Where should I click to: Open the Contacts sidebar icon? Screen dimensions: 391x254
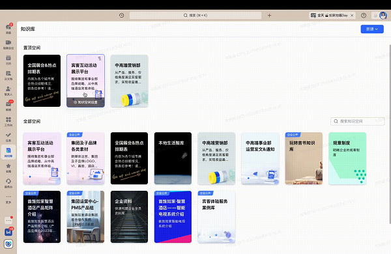pyautogui.click(x=8, y=91)
